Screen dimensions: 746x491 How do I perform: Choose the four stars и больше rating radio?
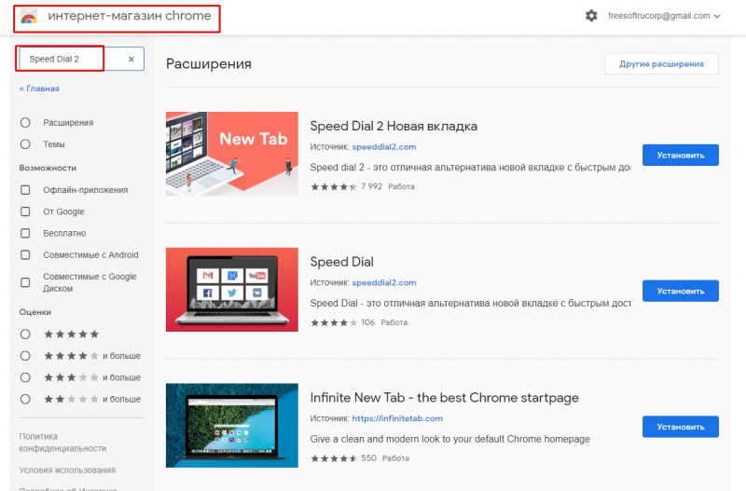point(25,356)
